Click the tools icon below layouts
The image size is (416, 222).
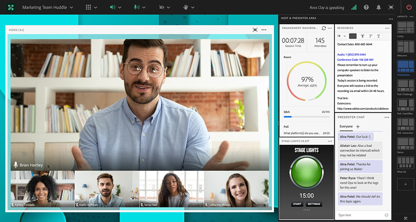click(x=405, y=218)
